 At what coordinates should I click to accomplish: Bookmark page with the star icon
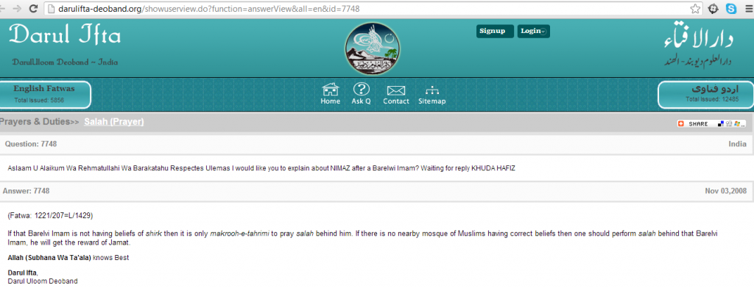[x=695, y=9]
